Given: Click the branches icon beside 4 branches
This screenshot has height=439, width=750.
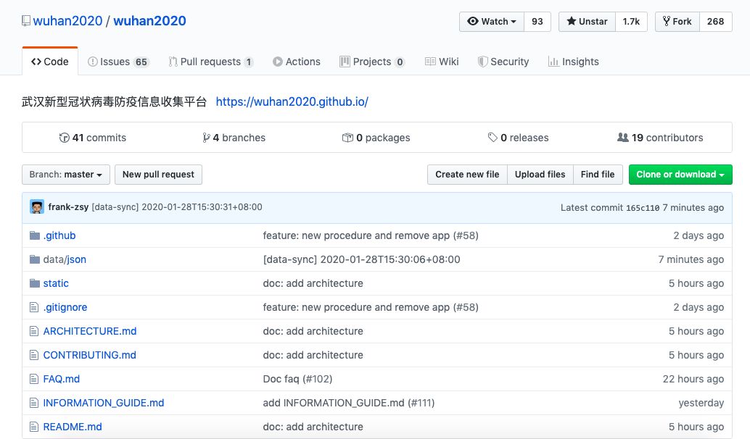Looking at the screenshot, I should 207,138.
